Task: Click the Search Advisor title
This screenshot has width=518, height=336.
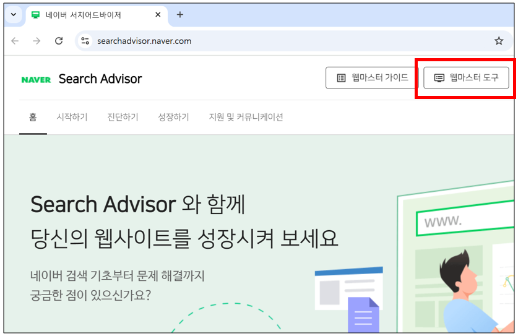Action: click(100, 79)
